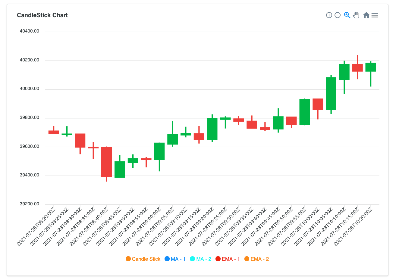Image resolution: width=396 pixels, height=280 pixels.
Task: Click the 2021-07-28T10:00:00Z axis label
Action: (x=300, y=227)
